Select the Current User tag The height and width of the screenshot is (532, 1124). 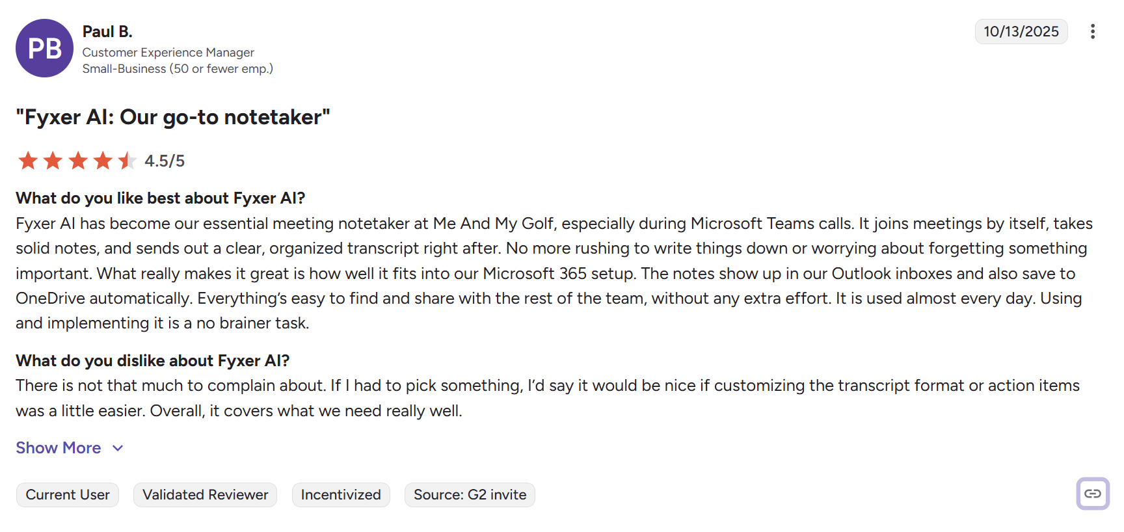point(67,494)
